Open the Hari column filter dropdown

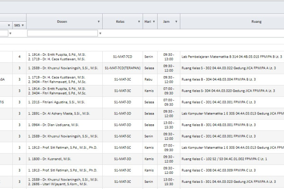point(154,22)
